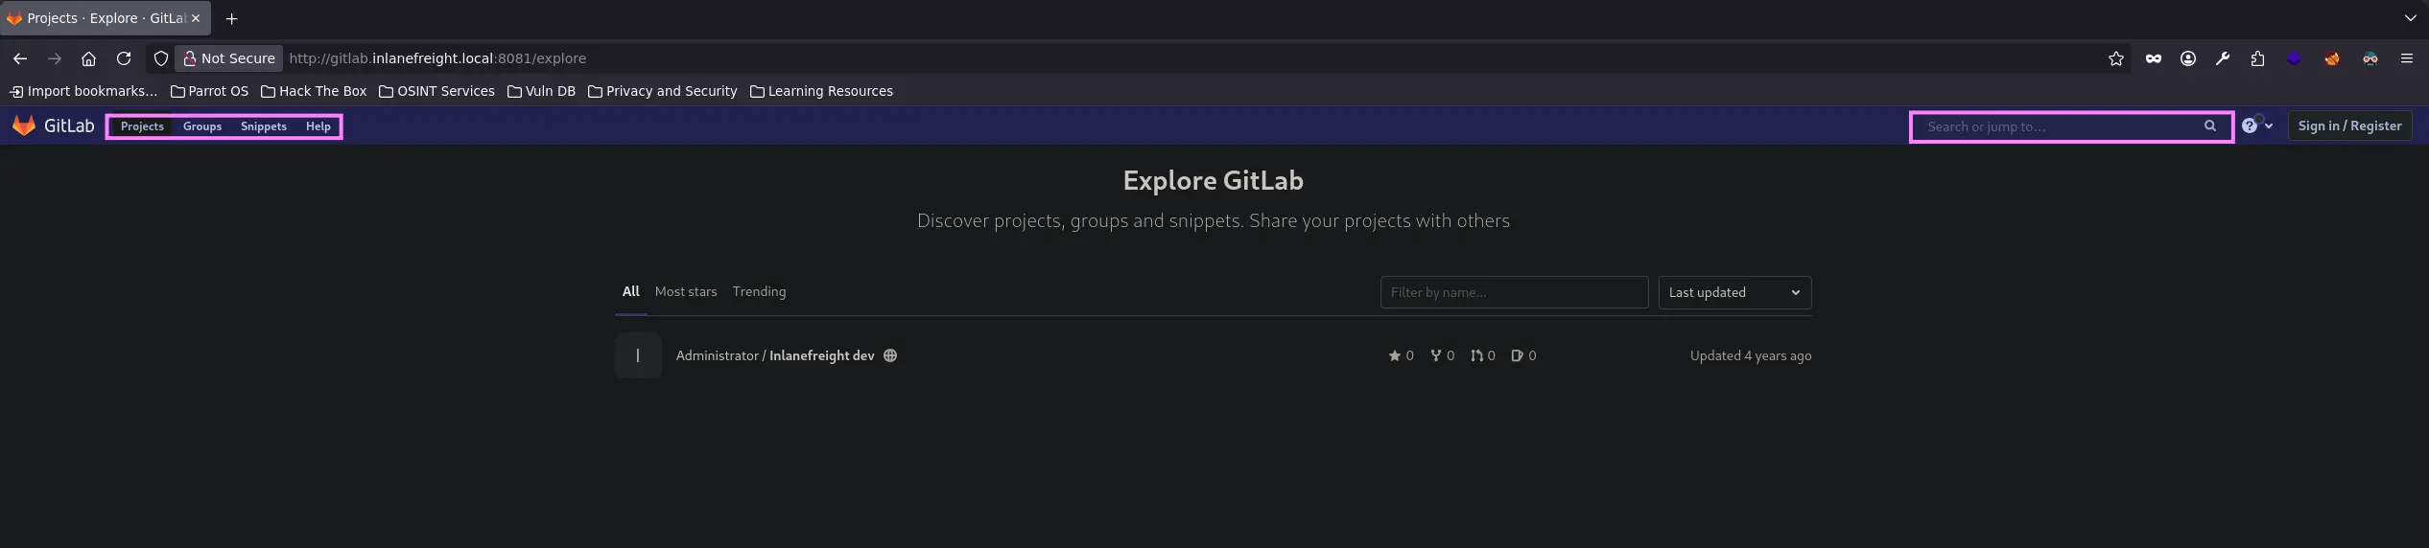
Task: Open the Groups menu item
Action: tap(202, 126)
